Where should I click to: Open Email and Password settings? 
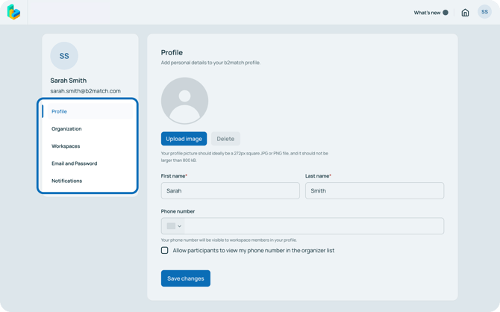(x=74, y=163)
